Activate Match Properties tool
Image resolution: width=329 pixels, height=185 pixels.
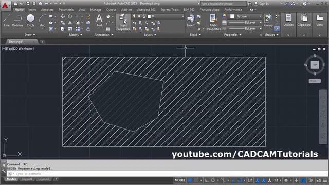[214, 23]
